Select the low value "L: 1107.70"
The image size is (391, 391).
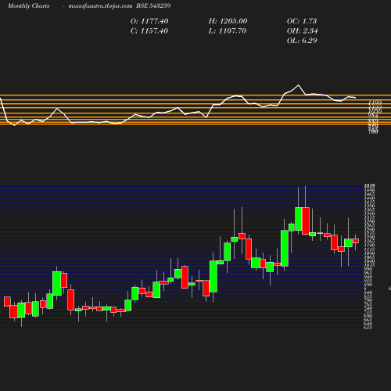coord(228,31)
